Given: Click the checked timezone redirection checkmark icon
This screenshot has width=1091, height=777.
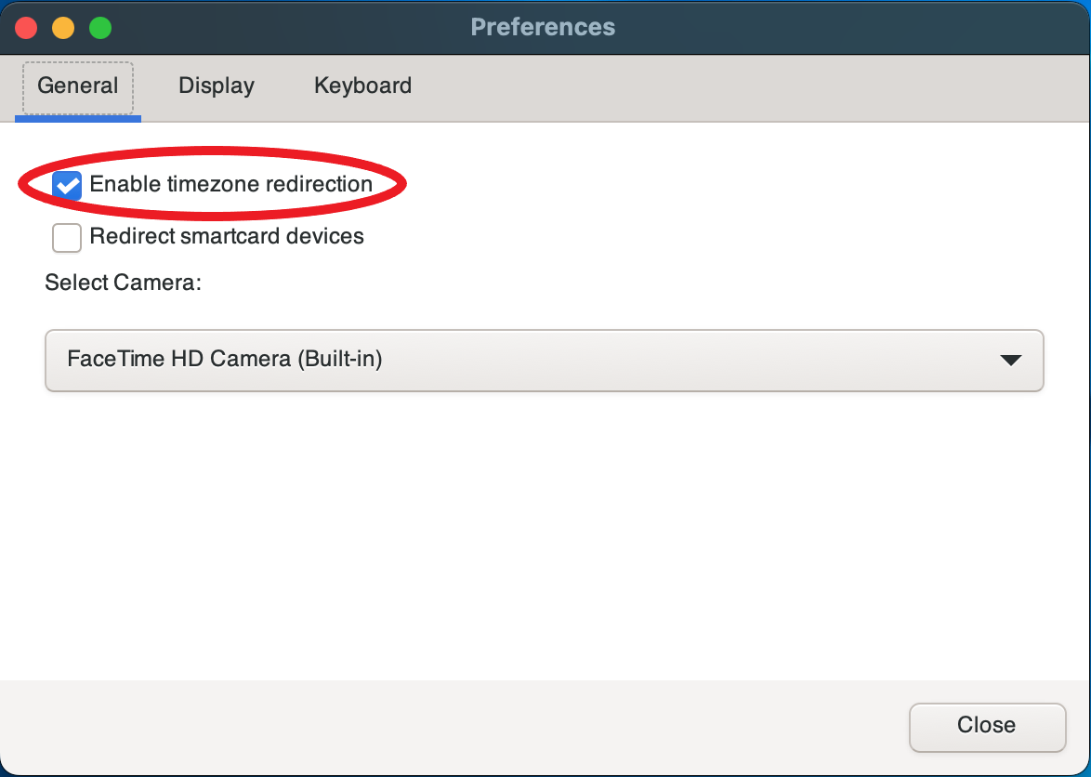Looking at the screenshot, I should tap(66, 185).
